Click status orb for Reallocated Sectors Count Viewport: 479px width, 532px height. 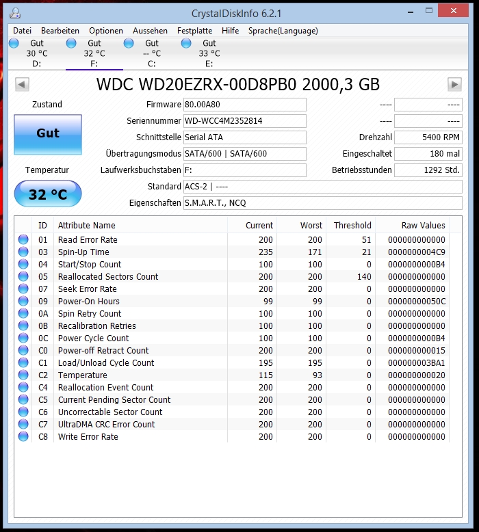click(x=23, y=276)
